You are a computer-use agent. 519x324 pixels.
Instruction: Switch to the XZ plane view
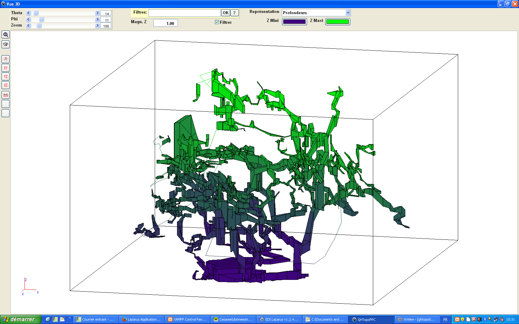point(6,85)
